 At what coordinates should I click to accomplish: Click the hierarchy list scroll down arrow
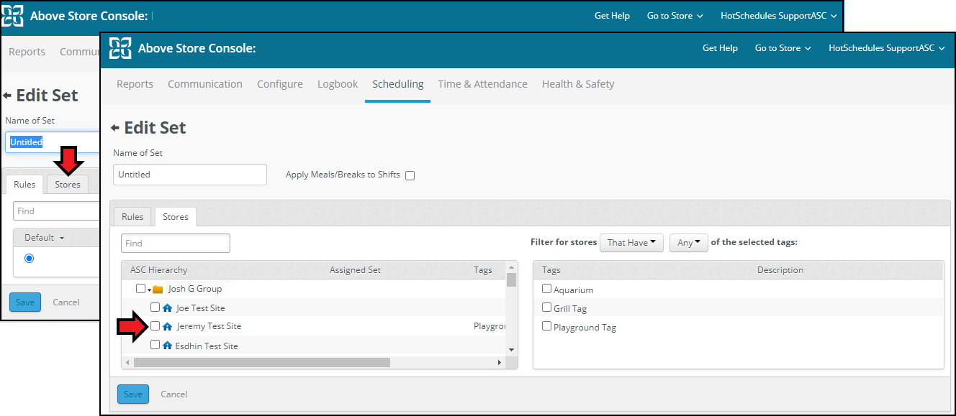point(511,349)
